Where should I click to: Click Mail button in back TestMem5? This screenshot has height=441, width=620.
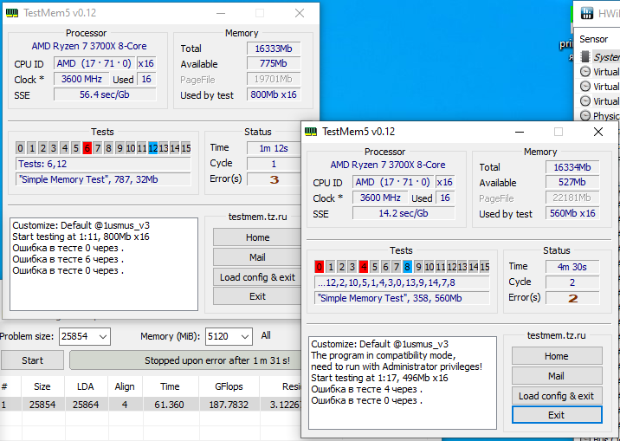point(257,257)
